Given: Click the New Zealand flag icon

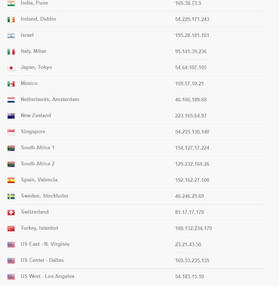Looking at the screenshot, I should click(x=11, y=116).
